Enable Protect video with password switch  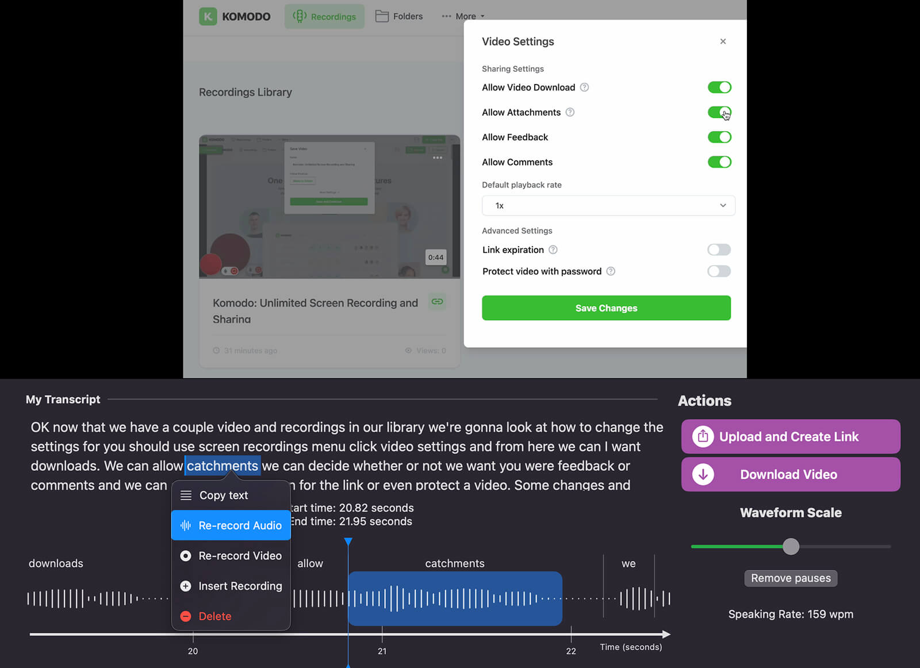[719, 271]
